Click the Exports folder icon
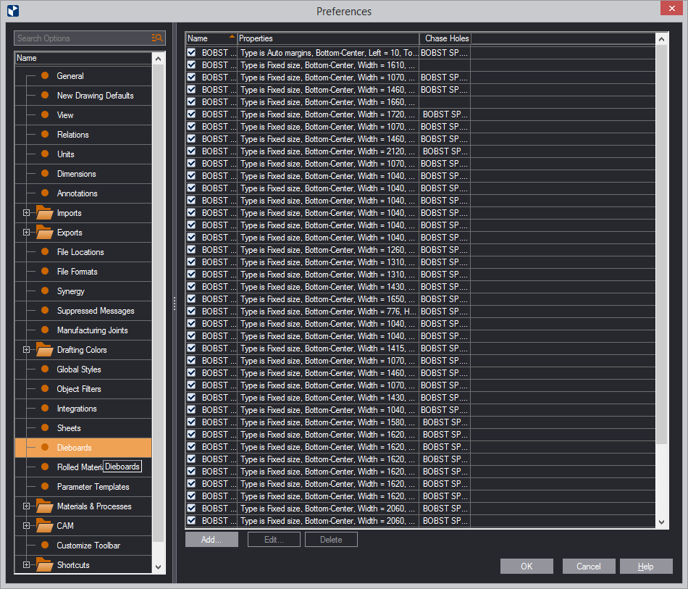Viewport: 688px width, 589px height. 44,232
